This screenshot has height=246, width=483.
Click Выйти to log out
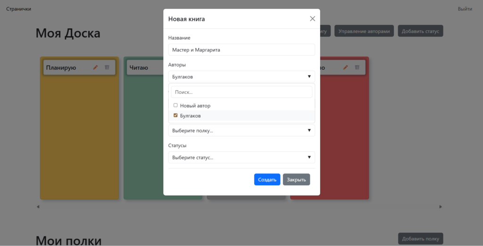point(465,9)
